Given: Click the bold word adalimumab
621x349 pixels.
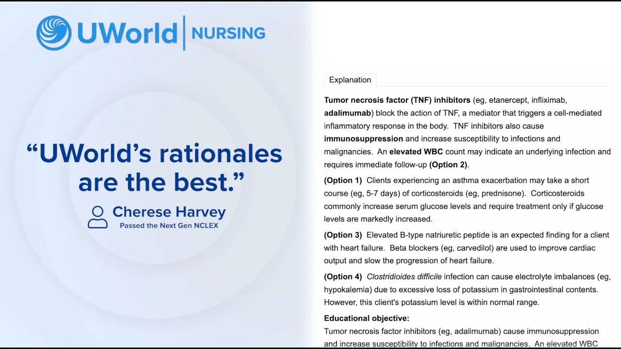Looking at the screenshot, I should click(x=347, y=113).
